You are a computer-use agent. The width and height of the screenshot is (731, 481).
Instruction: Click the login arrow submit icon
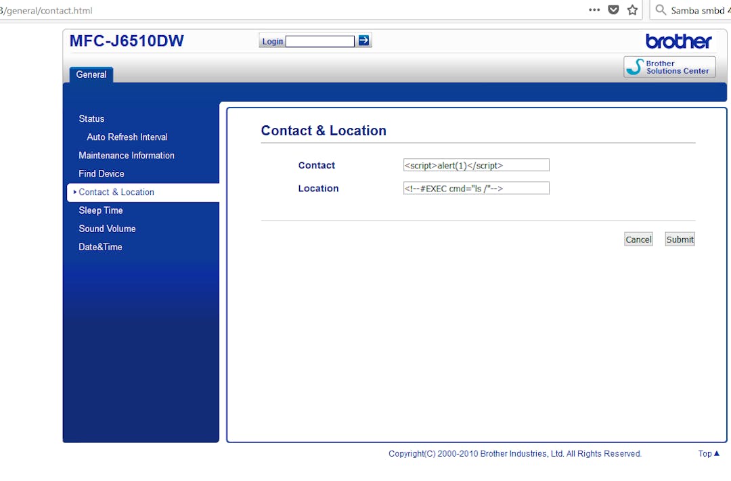[364, 41]
